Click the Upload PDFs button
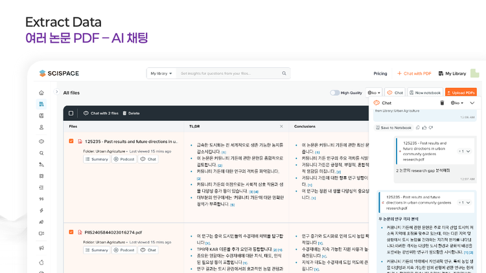Screen dimensions: 486x273 [x=461, y=93]
